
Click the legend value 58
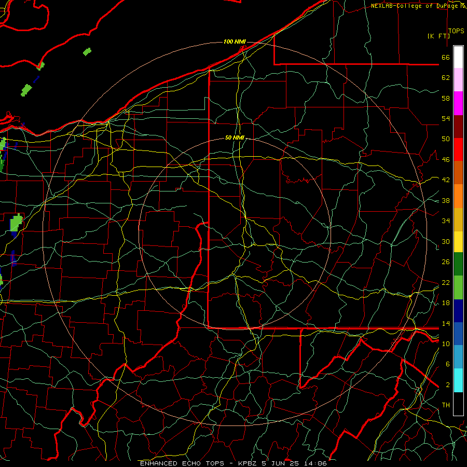click(446, 98)
